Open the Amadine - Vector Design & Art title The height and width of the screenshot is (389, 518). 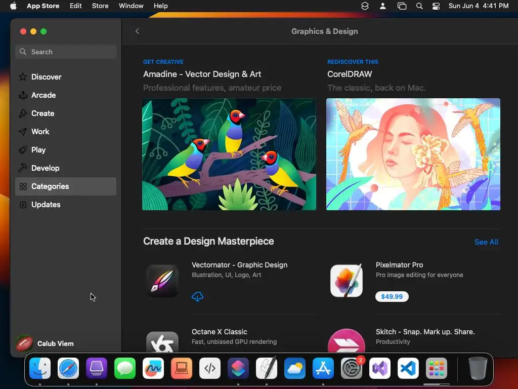(x=202, y=74)
